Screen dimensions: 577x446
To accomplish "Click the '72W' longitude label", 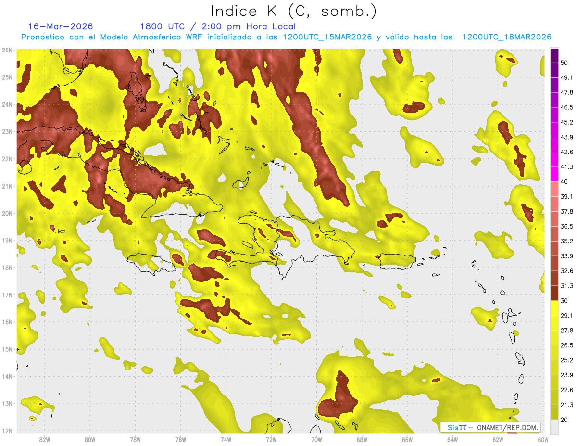I will click(x=271, y=439).
